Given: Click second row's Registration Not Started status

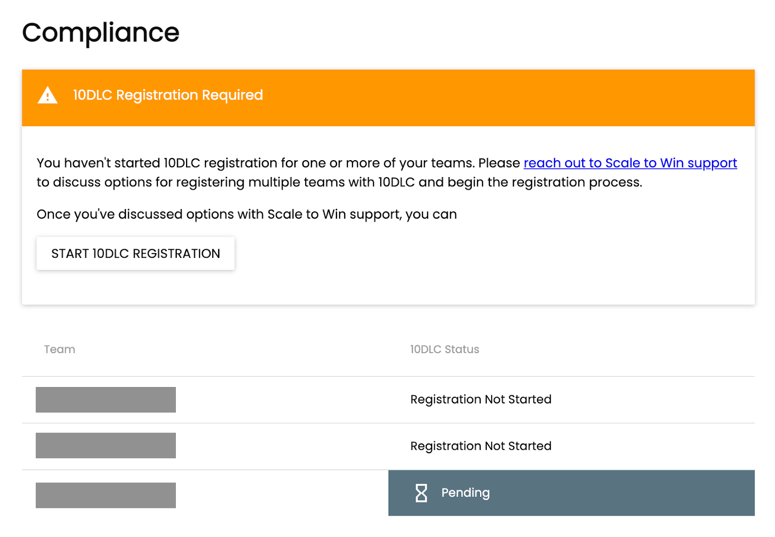Looking at the screenshot, I should [x=480, y=446].
